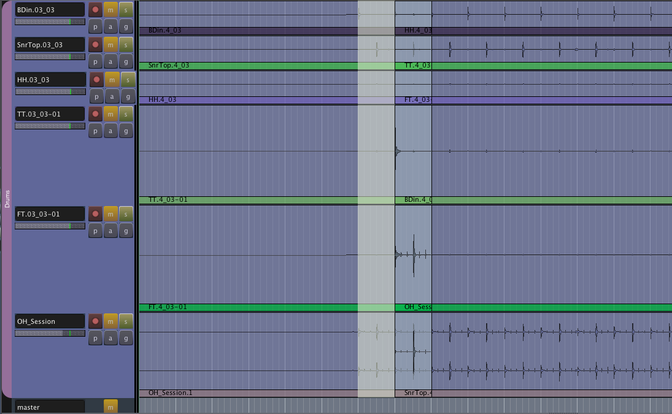Open the playlist menu for the OH_Session track

[95, 337]
